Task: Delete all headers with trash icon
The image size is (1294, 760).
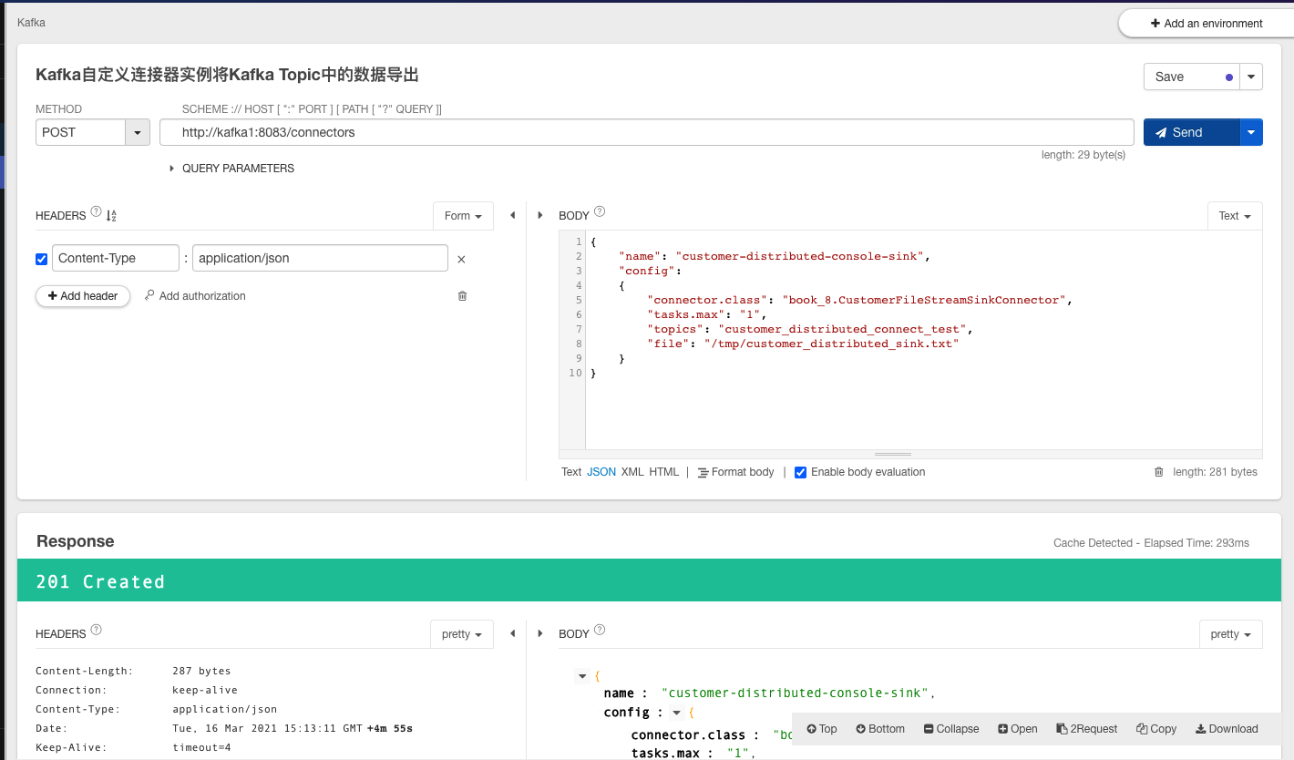Action: (x=462, y=296)
